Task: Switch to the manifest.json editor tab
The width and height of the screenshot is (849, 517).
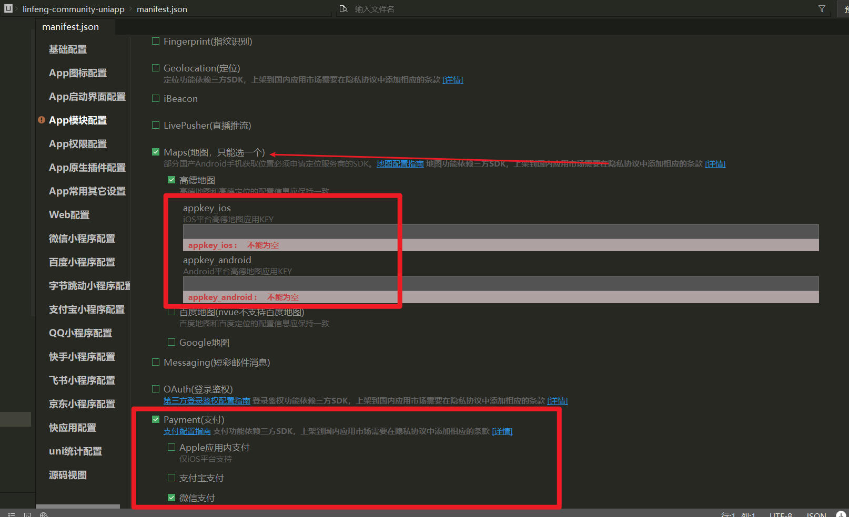Action: 70,27
